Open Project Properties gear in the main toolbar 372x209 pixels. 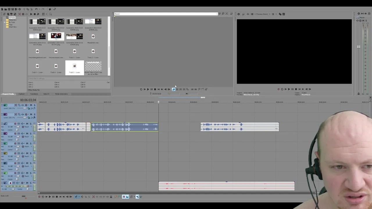tap(19, 9)
